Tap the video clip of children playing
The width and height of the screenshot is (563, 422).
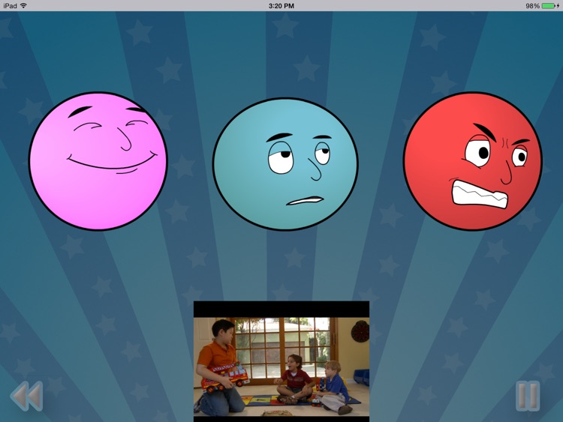pyautogui.click(x=281, y=361)
